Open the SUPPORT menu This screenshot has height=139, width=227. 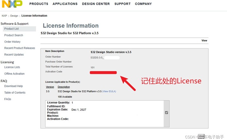click(122, 4)
